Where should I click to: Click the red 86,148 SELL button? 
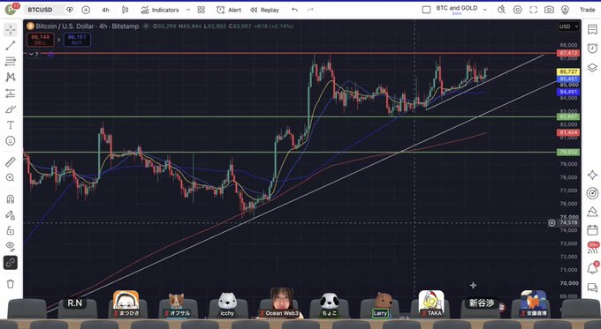coord(41,40)
